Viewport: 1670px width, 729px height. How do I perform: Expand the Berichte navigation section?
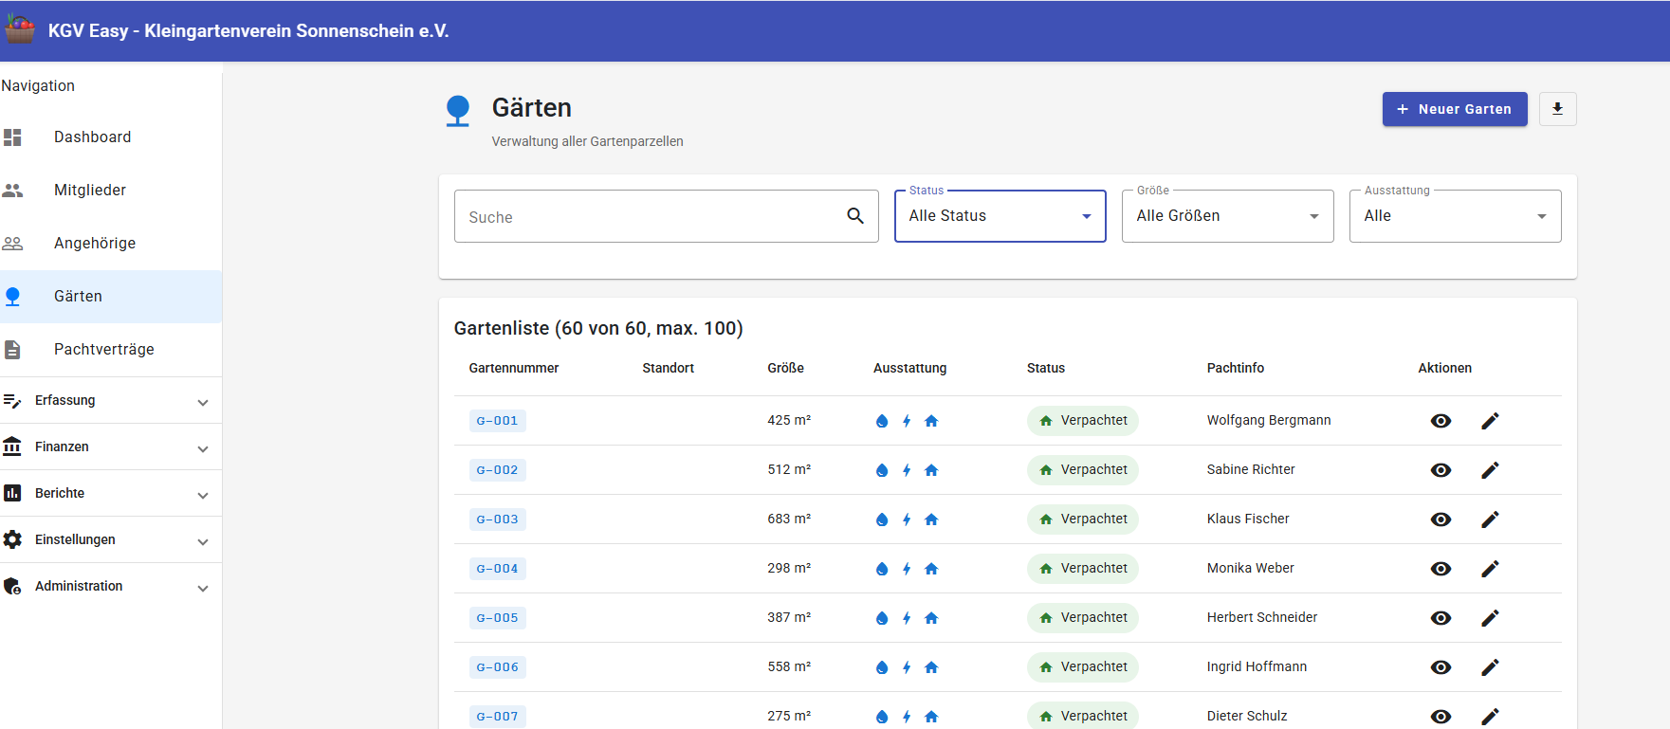tap(111, 493)
